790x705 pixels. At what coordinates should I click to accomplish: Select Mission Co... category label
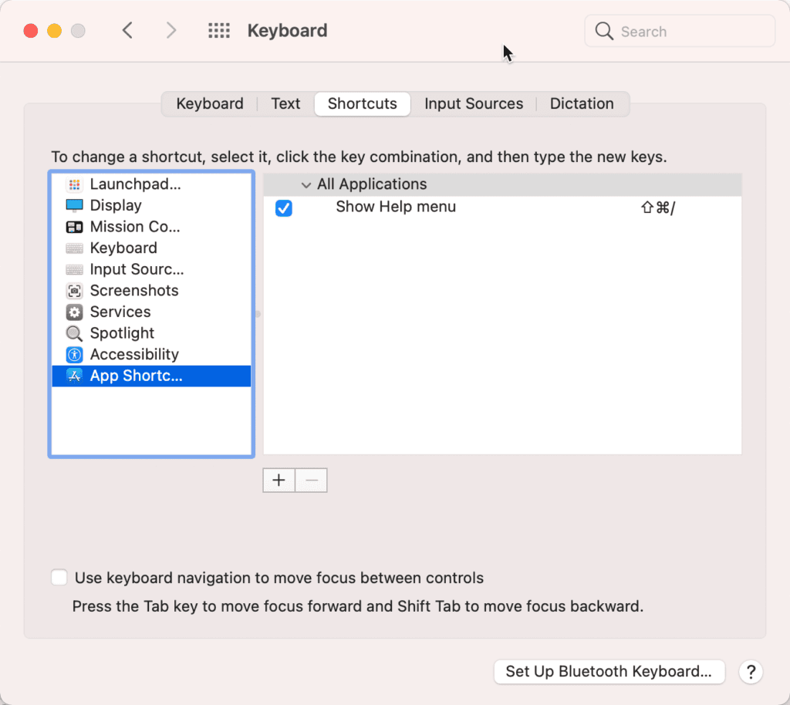pos(135,227)
